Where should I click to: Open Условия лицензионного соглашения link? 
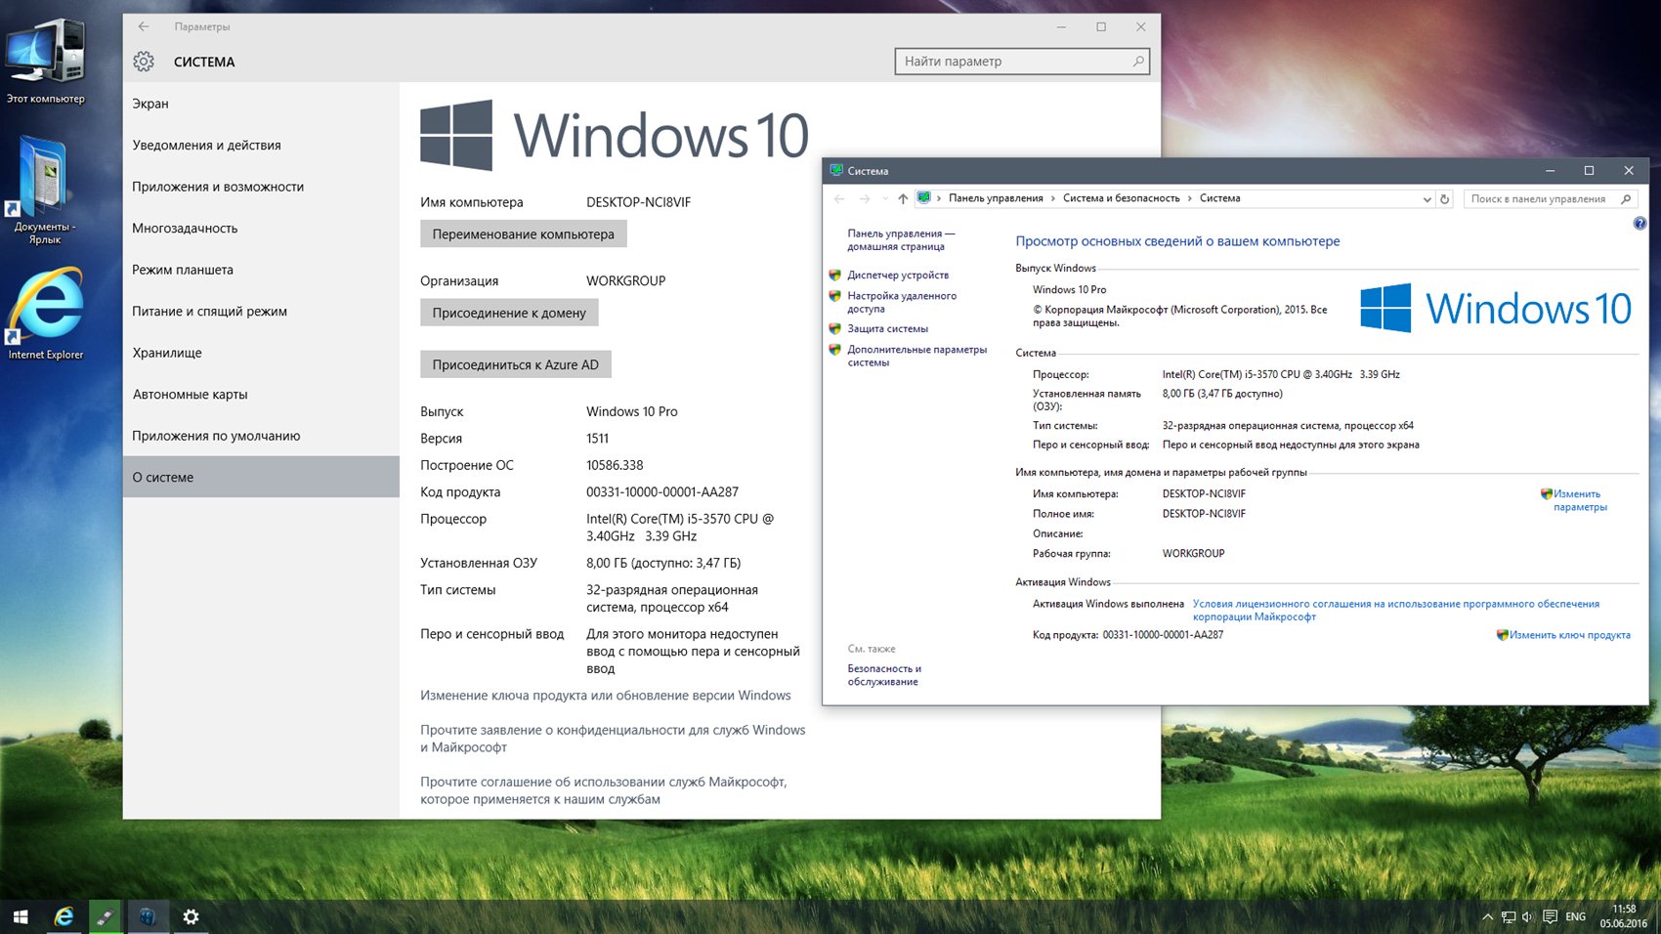(1395, 610)
